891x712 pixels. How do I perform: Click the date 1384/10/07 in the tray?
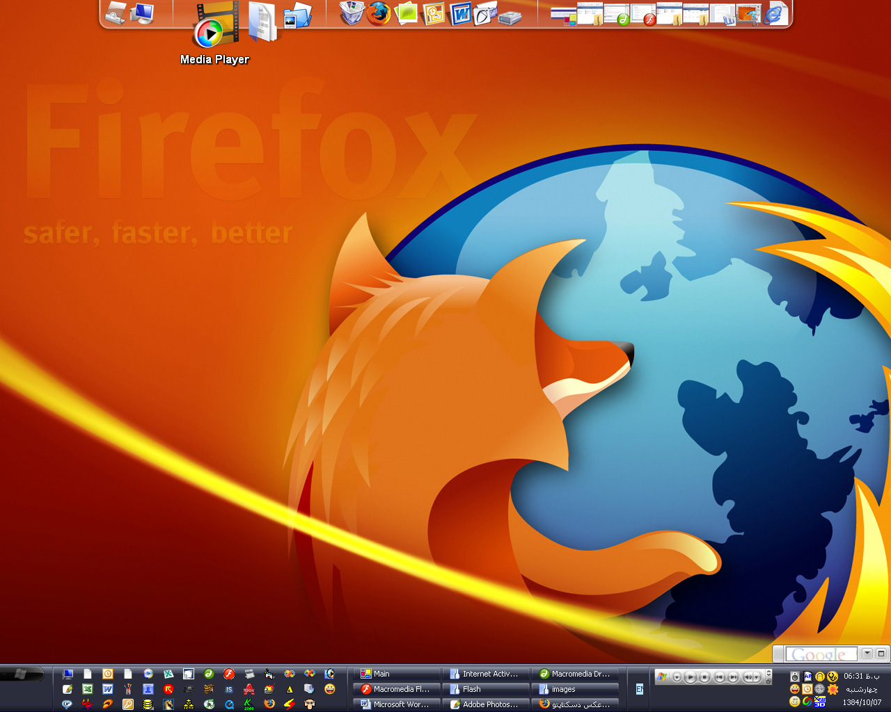[862, 702]
